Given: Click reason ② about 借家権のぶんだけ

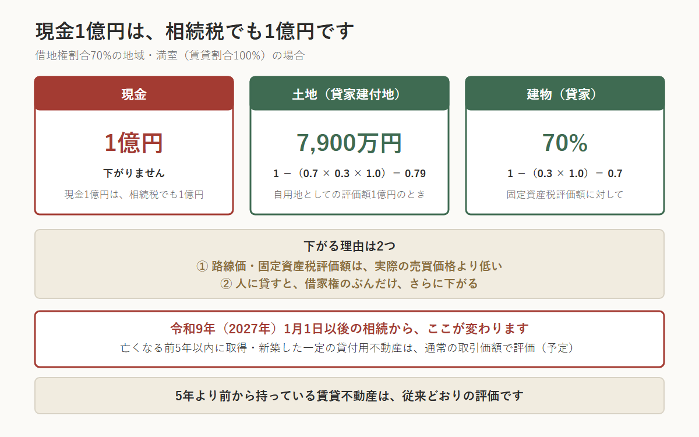Looking at the screenshot, I should tap(349, 284).
